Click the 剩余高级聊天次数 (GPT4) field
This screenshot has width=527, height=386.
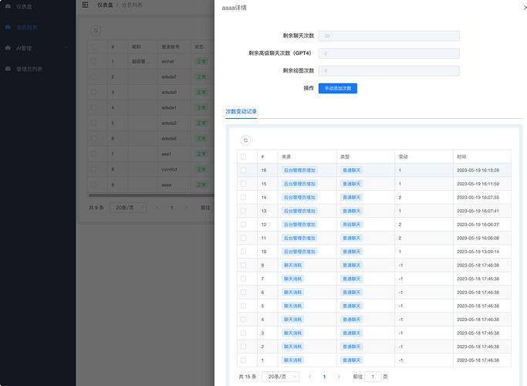[389, 53]
